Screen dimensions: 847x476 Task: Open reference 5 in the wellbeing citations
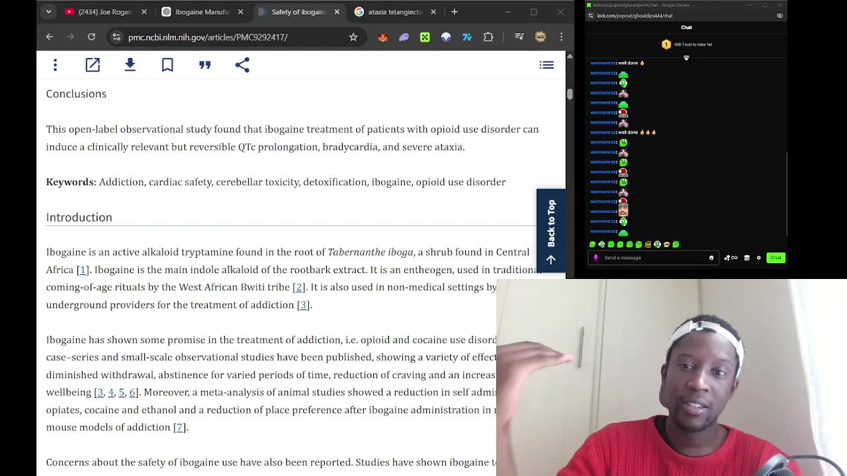(x=121, y=392)
